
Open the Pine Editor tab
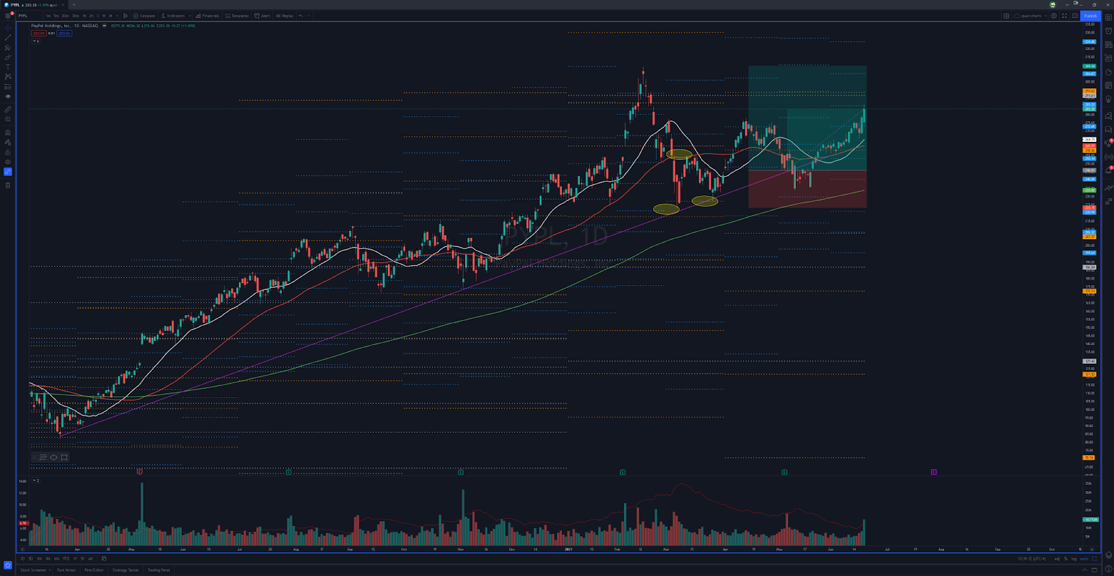tap(94, 570)
